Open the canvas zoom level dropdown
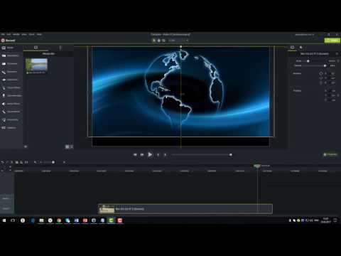 179,41
